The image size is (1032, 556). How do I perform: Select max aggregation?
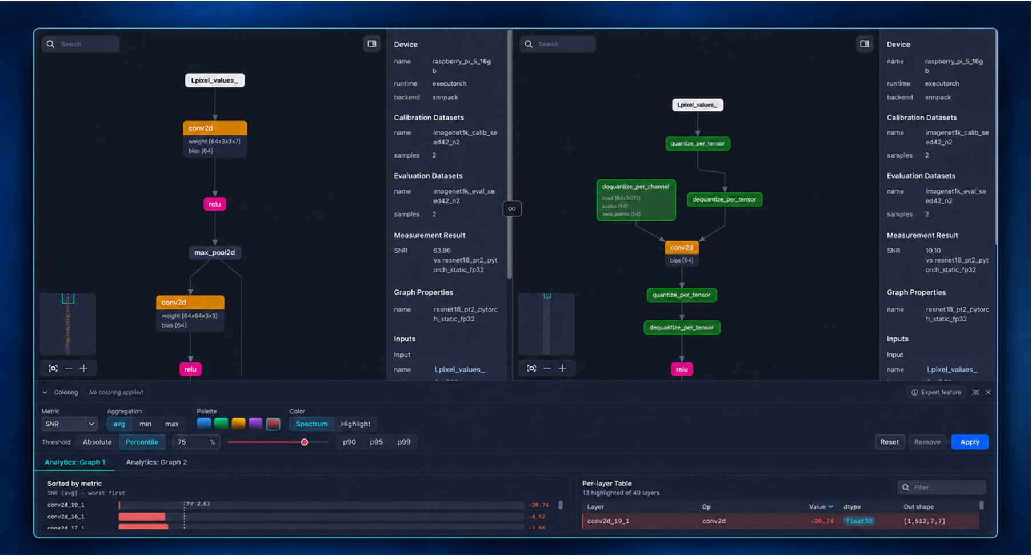(172, 424)
